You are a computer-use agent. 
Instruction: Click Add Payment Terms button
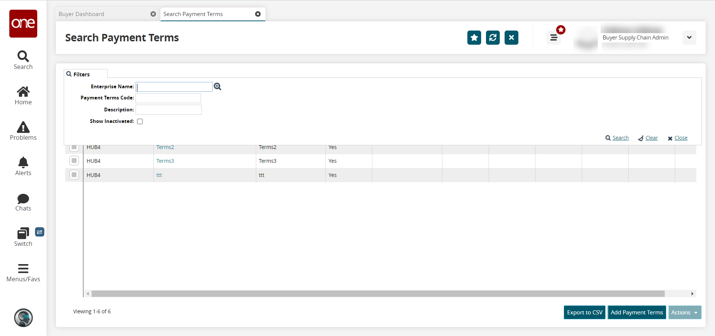pos(637,313)
